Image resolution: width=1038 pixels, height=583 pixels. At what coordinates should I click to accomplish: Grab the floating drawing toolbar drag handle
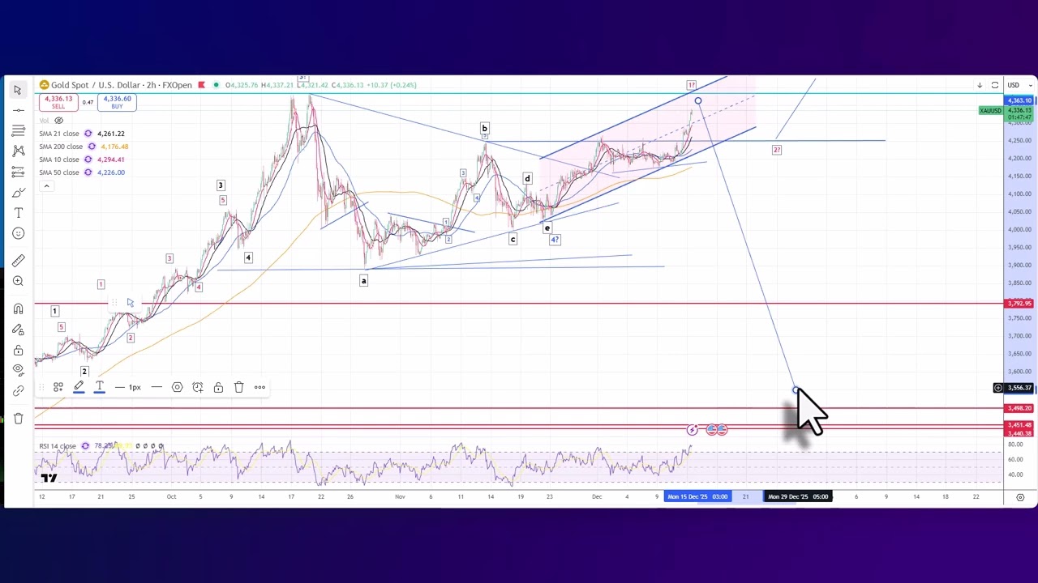pyautogui.click(x=41, y=388)
